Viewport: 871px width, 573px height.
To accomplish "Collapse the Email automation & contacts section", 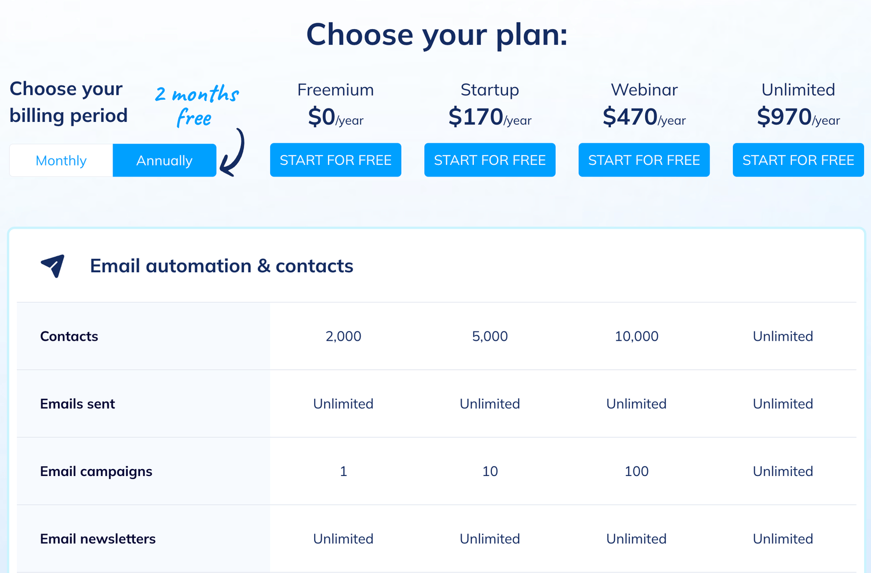I will tap(221, 266).
